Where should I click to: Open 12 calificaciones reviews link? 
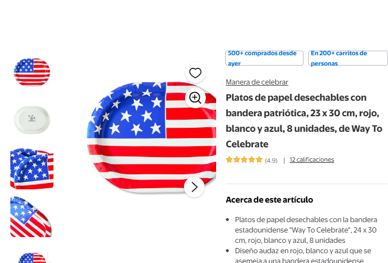(312, 160)
